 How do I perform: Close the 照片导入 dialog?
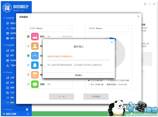click(x=112, y=42)
